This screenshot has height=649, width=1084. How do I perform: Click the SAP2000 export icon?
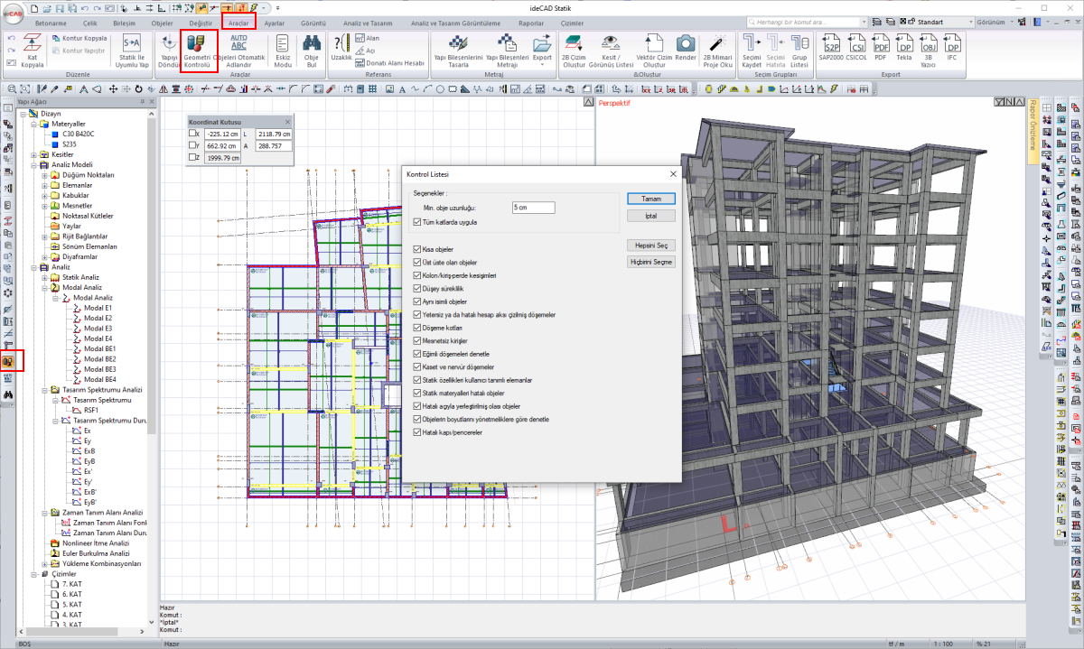pyautogui.click(x=831, y=44)
